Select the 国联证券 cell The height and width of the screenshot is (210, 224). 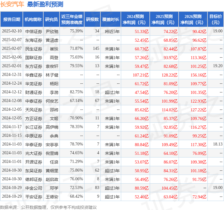(x=34, y=58)
